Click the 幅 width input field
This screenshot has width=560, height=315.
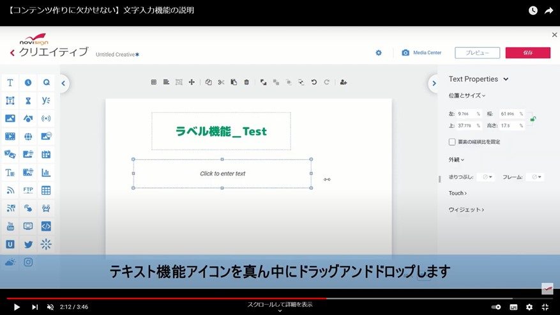point(511,114)
